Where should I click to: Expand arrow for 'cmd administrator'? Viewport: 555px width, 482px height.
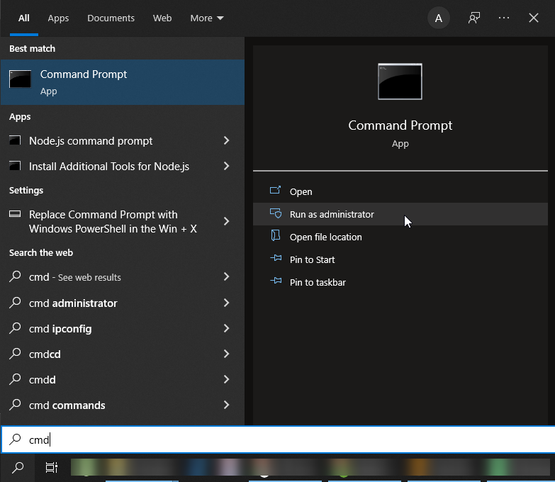pos(227,303)
